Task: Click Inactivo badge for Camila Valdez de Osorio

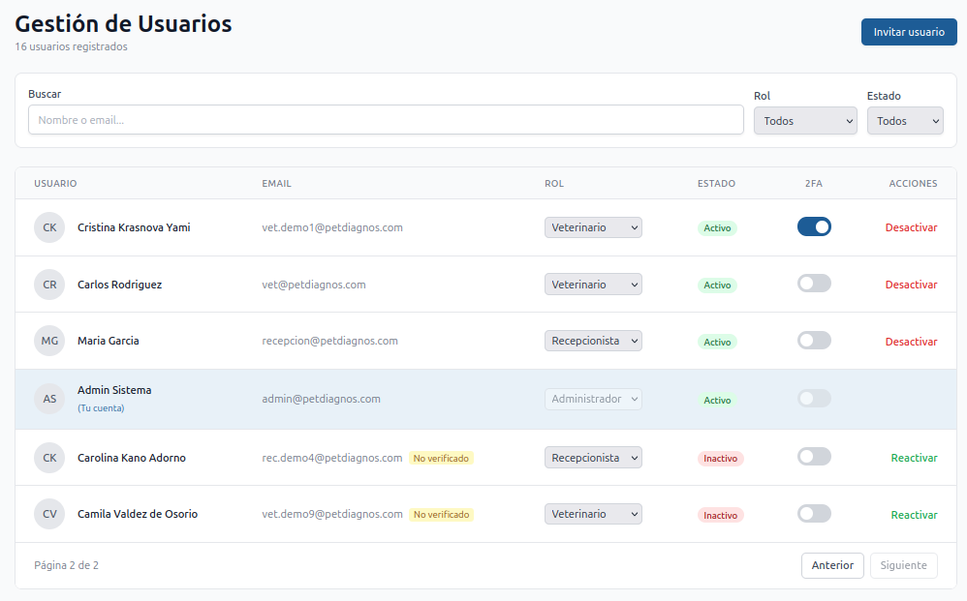Action: (720, 516)
